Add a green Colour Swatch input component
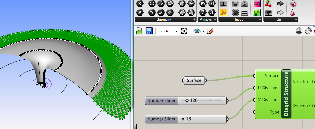315x129 pixels. [x=257, y=13]
